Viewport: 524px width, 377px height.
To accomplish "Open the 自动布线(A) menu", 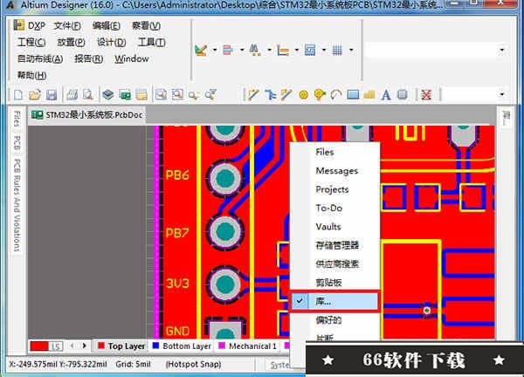I will click(x=40, y=58).
